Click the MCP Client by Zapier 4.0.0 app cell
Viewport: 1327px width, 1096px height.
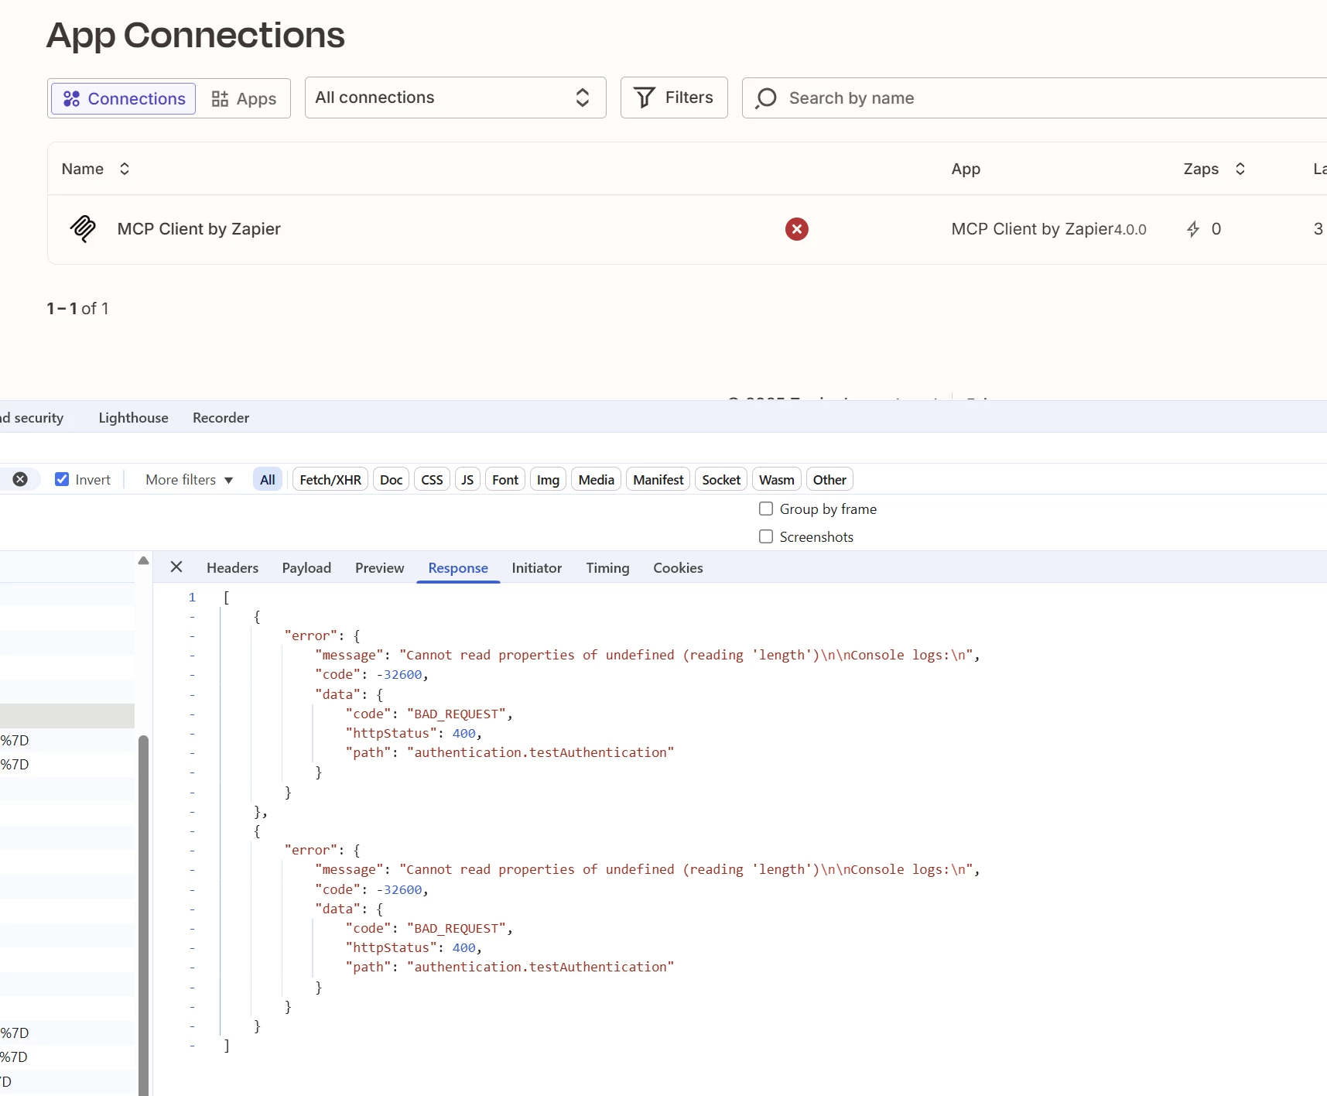point(1048,229)
